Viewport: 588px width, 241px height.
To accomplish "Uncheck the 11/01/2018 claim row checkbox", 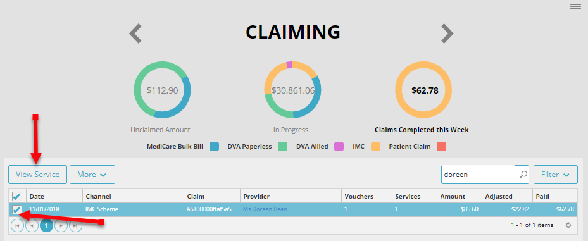I will (x=16, y=209).
